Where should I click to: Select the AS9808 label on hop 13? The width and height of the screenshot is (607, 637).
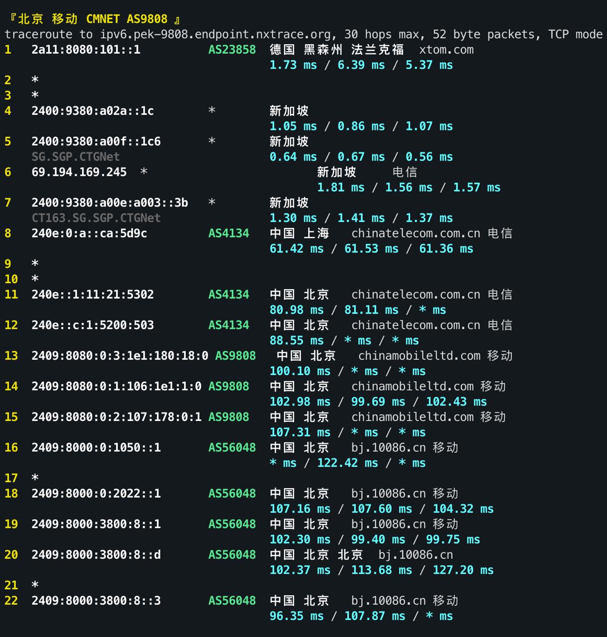235,356
